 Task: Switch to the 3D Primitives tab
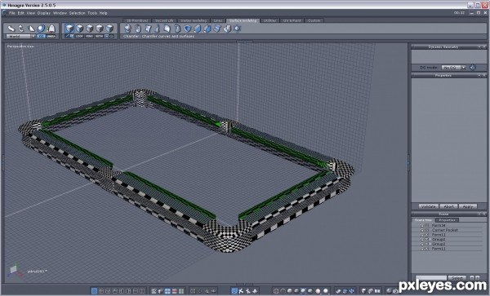pyautogui.click(x=136, y=20)
